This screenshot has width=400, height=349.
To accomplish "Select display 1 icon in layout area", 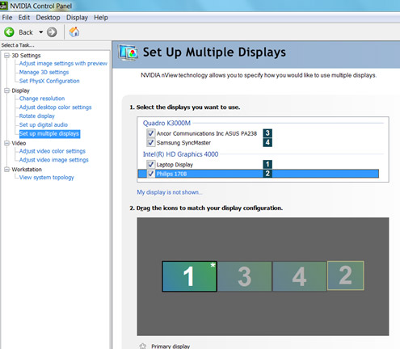I will tap(189, 276).
